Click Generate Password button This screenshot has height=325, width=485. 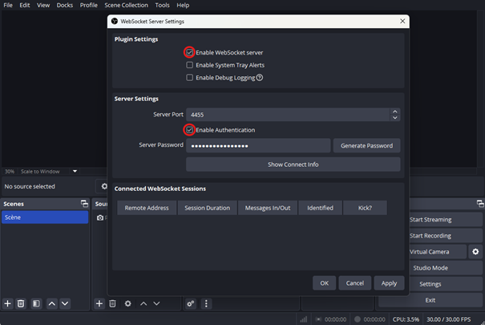[367, 145]
